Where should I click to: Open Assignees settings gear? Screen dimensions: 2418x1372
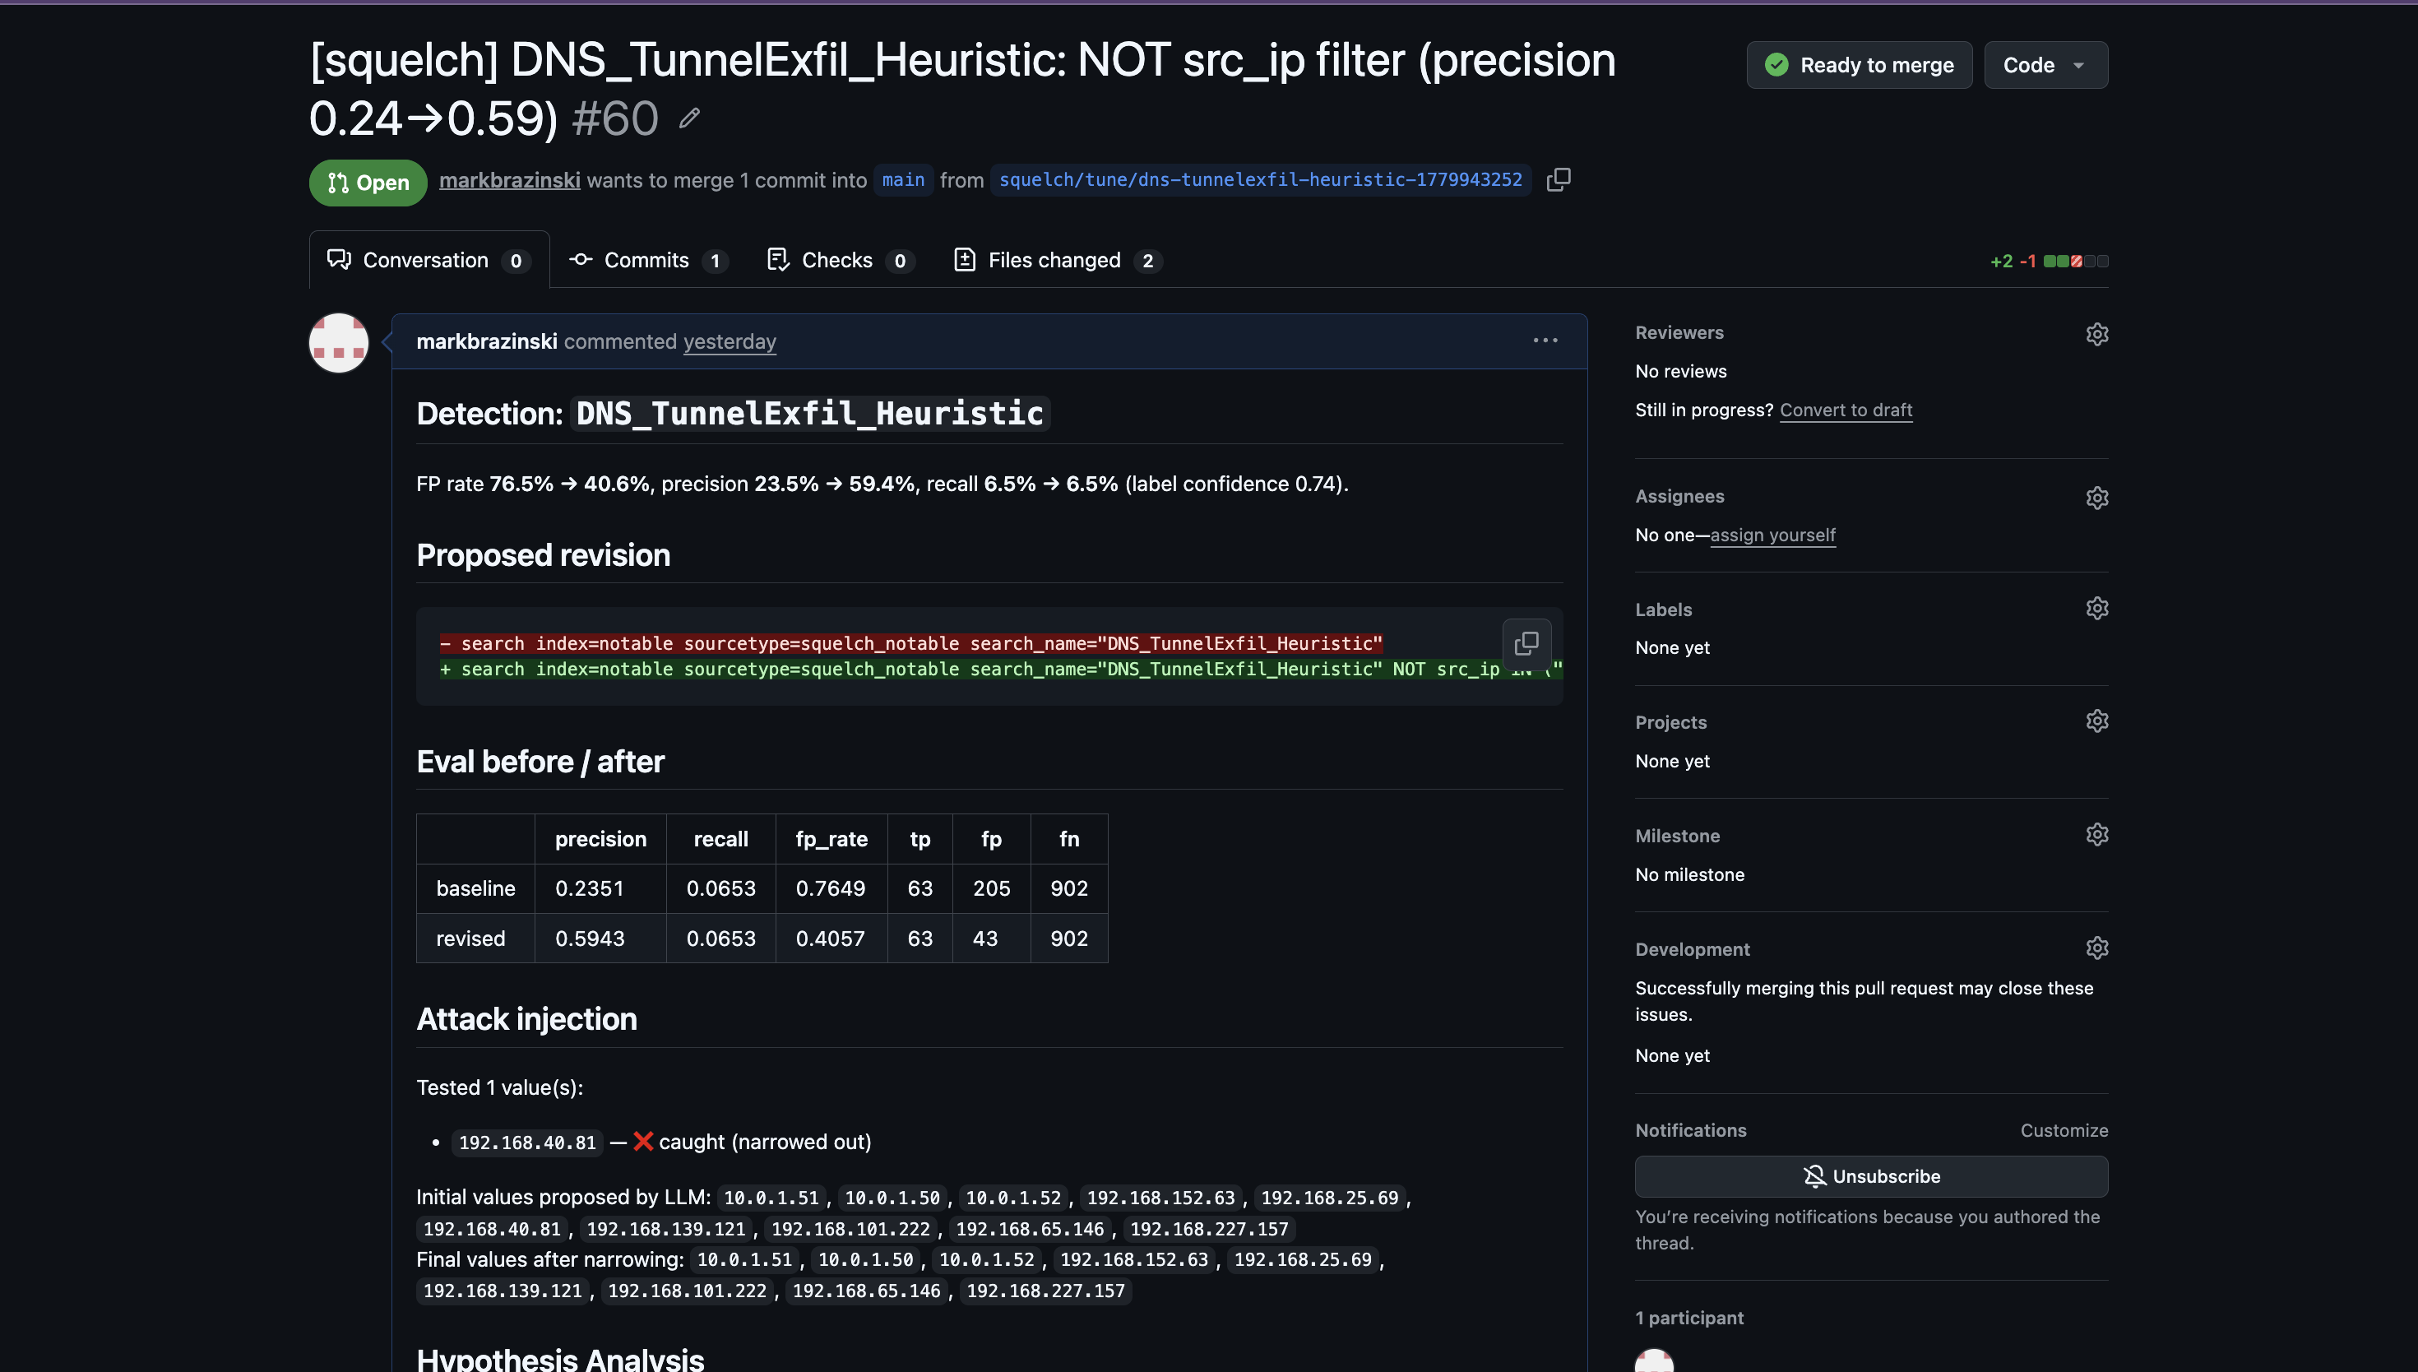[2096, 498]
